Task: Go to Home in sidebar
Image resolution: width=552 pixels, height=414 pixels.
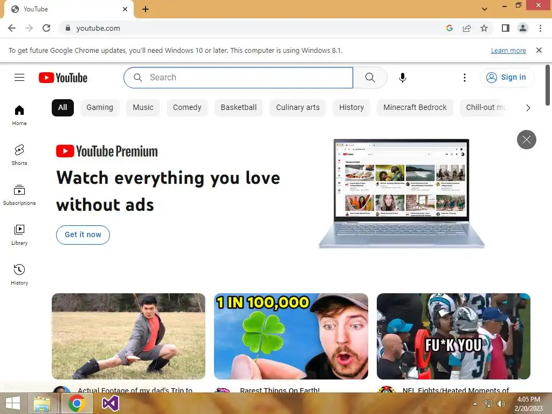Action: (19, 115)
